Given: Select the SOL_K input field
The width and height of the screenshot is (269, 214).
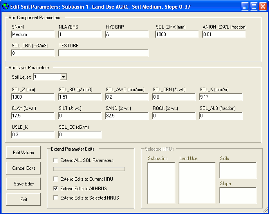Looking at the screenshot, I should [x=221, y=97].
